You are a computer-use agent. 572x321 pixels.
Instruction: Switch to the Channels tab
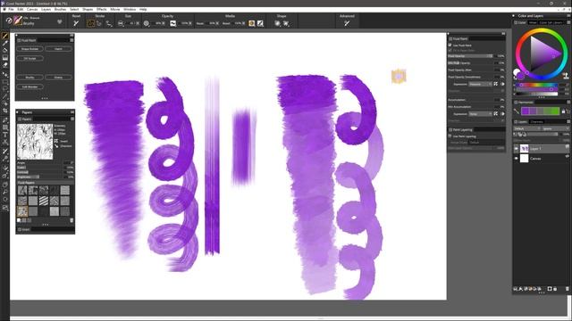(x=536, y=121)
